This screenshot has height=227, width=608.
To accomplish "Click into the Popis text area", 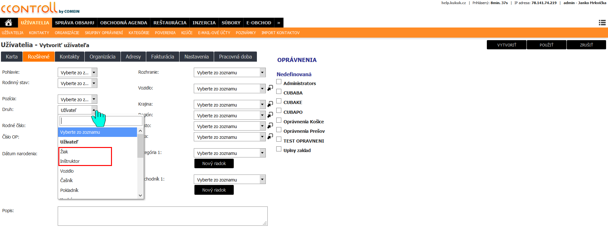I will [x=162, y=216].
